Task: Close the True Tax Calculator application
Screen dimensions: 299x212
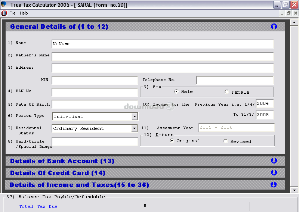Action: click(x=294, y=4)
